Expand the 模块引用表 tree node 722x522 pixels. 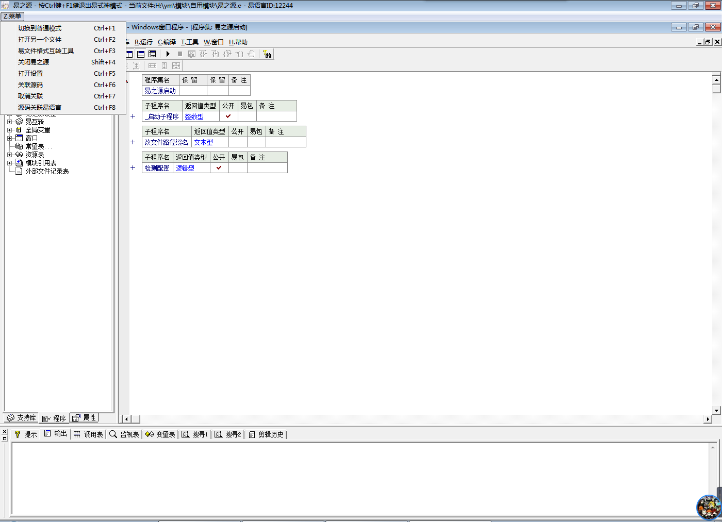coord(9,163)
